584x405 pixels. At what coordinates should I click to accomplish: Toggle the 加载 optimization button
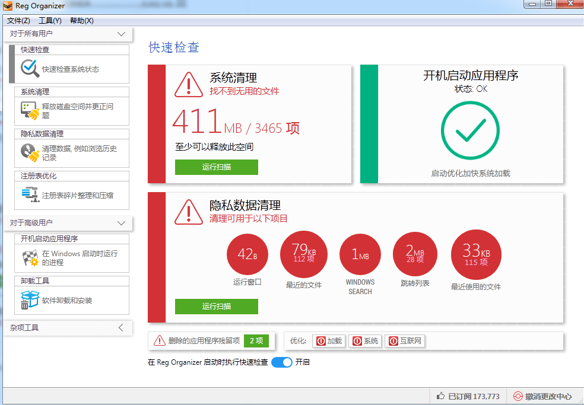[329, 341]
